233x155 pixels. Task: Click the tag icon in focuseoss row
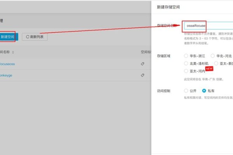143,64
